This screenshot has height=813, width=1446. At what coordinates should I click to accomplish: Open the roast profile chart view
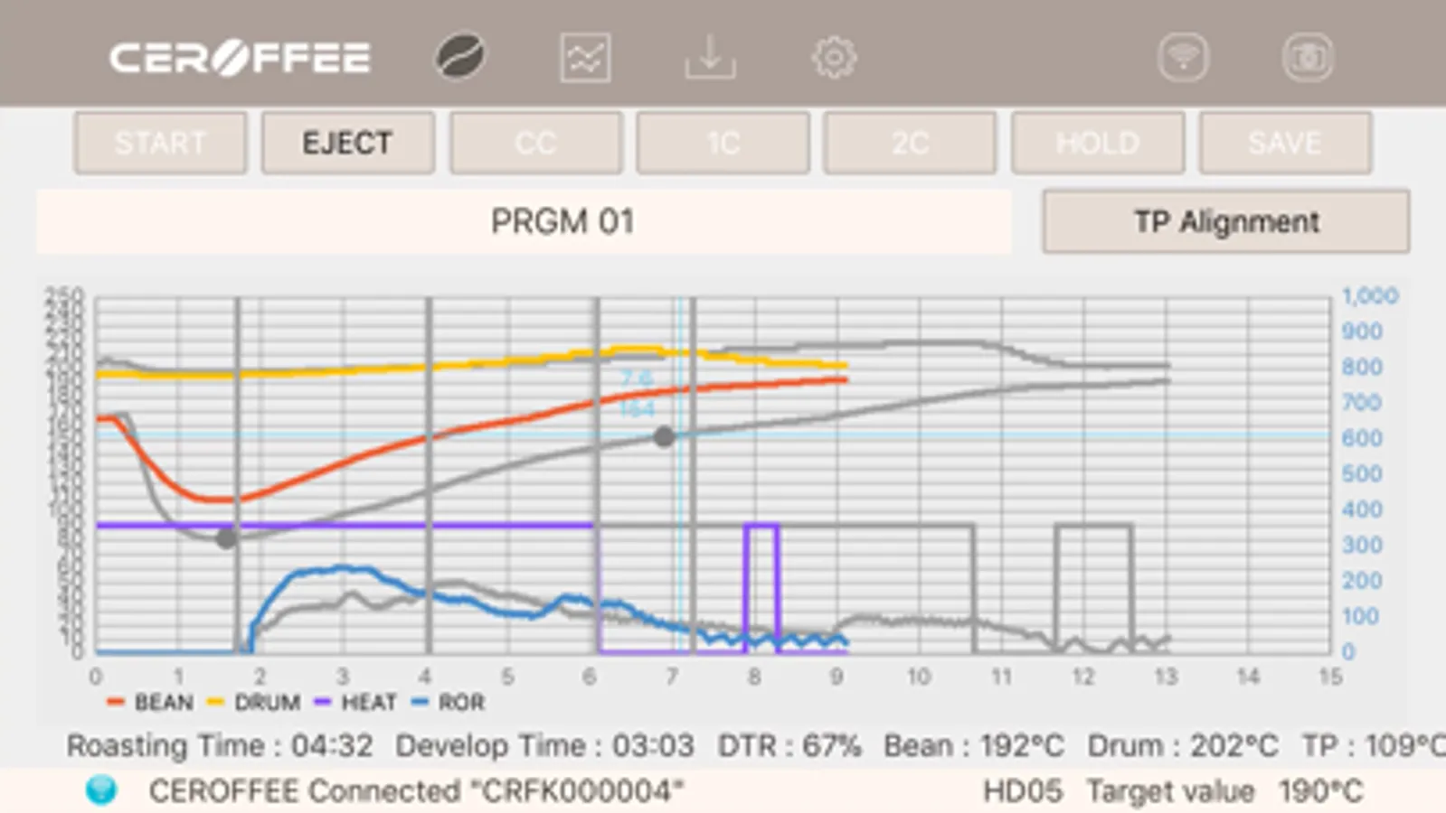pos(585,58)
